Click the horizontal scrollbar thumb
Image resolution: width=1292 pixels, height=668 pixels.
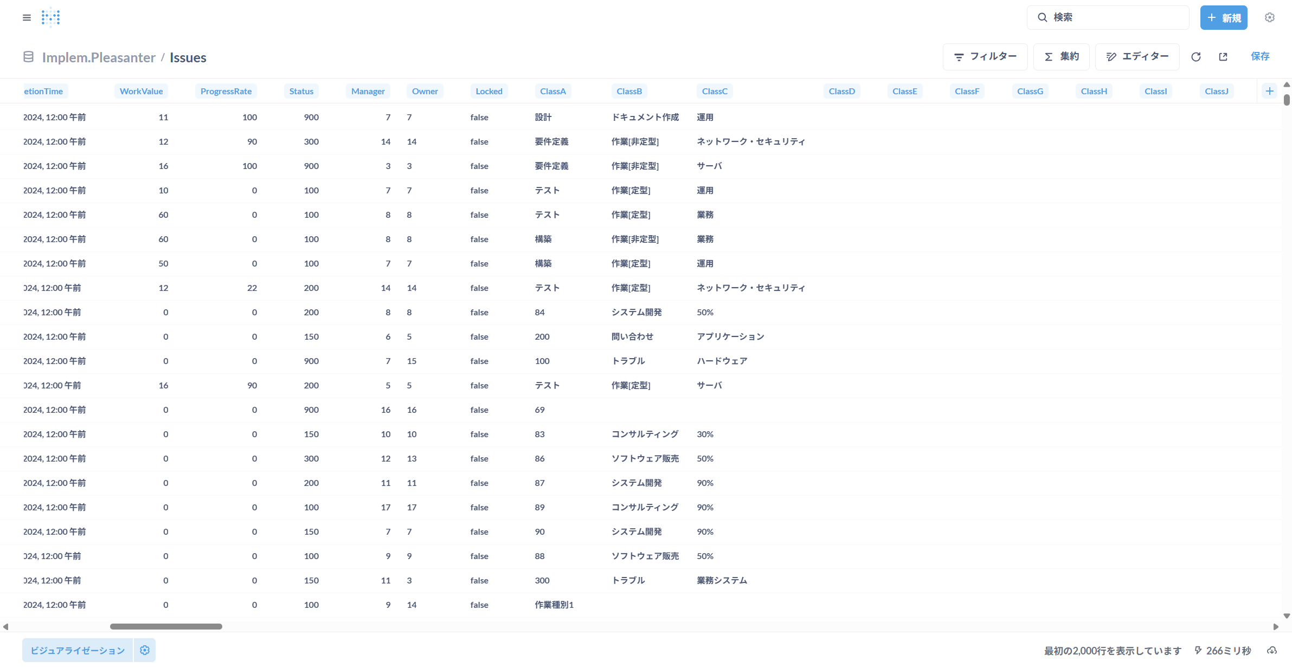point(166,626)
